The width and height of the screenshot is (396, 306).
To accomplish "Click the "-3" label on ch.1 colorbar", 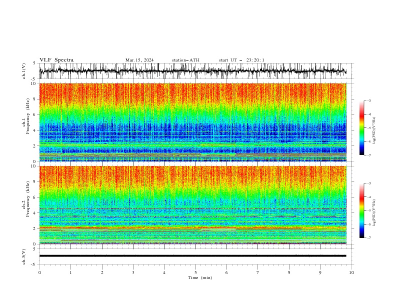I will click(x=368, y=100).
